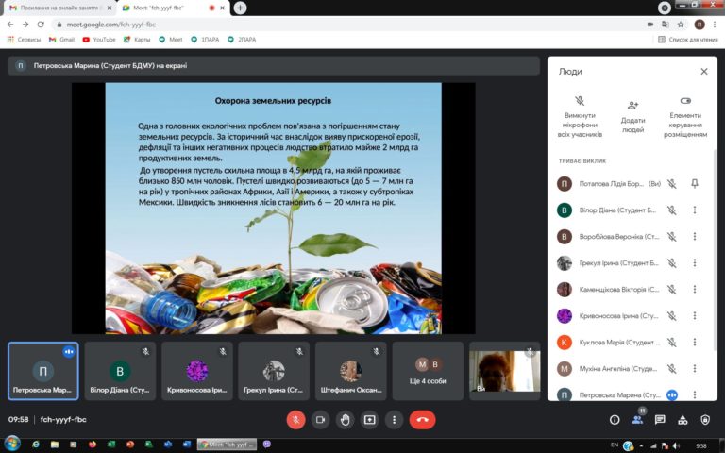Go forward in browser
The image size is (725, 453).
(25, 25)
